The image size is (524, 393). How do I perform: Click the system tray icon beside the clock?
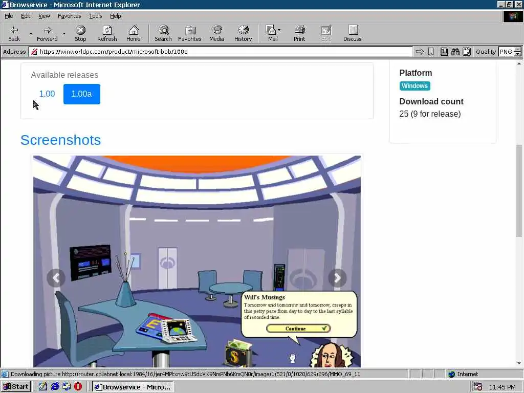(x=477, y=387)
